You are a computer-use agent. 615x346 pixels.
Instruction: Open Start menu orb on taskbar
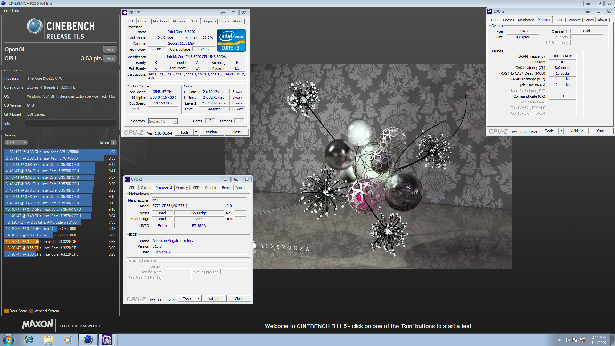point(9,340)
